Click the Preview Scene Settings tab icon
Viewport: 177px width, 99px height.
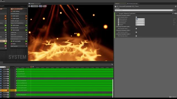(x=128, y=4)
